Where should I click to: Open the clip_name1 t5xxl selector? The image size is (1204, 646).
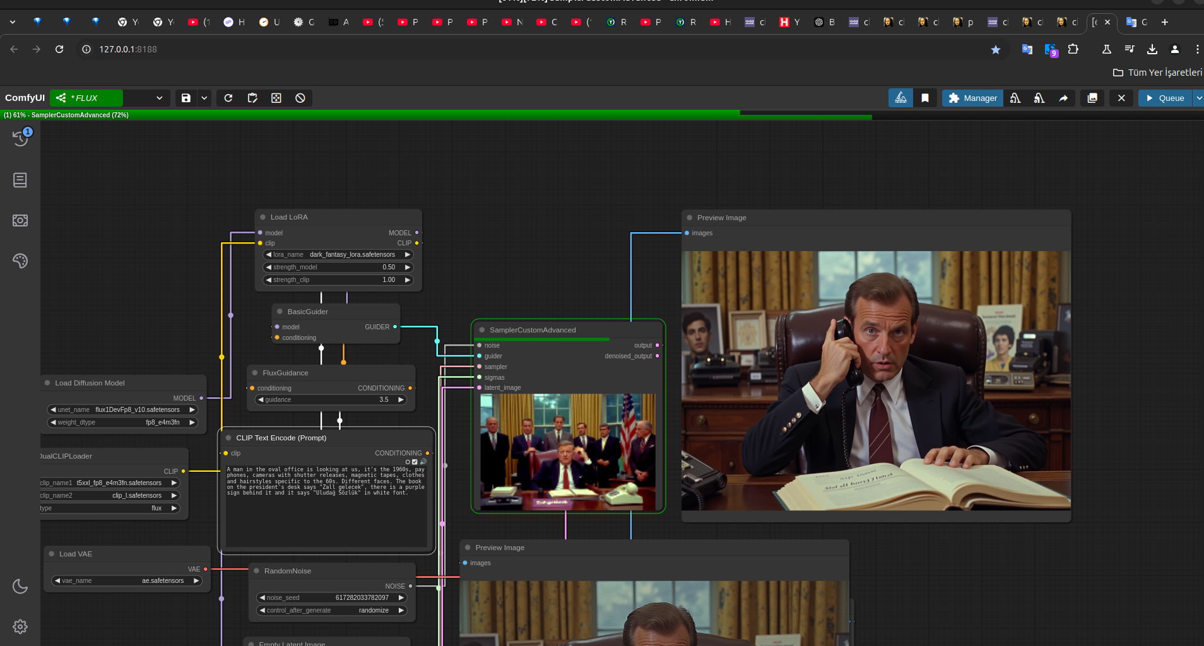(110, 483)
